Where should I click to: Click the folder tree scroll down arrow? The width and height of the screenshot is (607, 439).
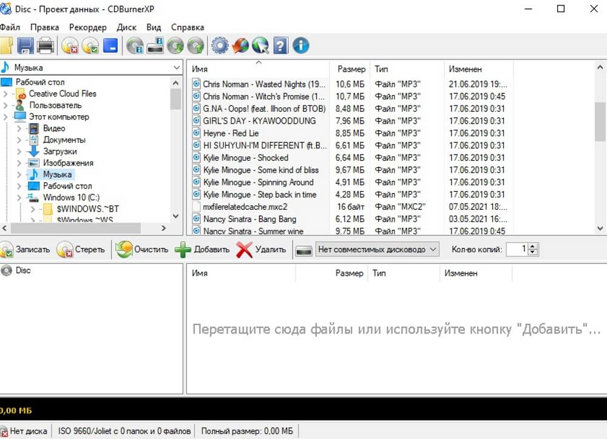coord(176,216)
